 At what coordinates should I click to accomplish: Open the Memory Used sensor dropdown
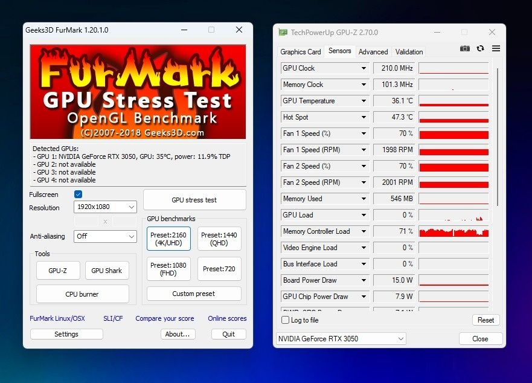364,199
